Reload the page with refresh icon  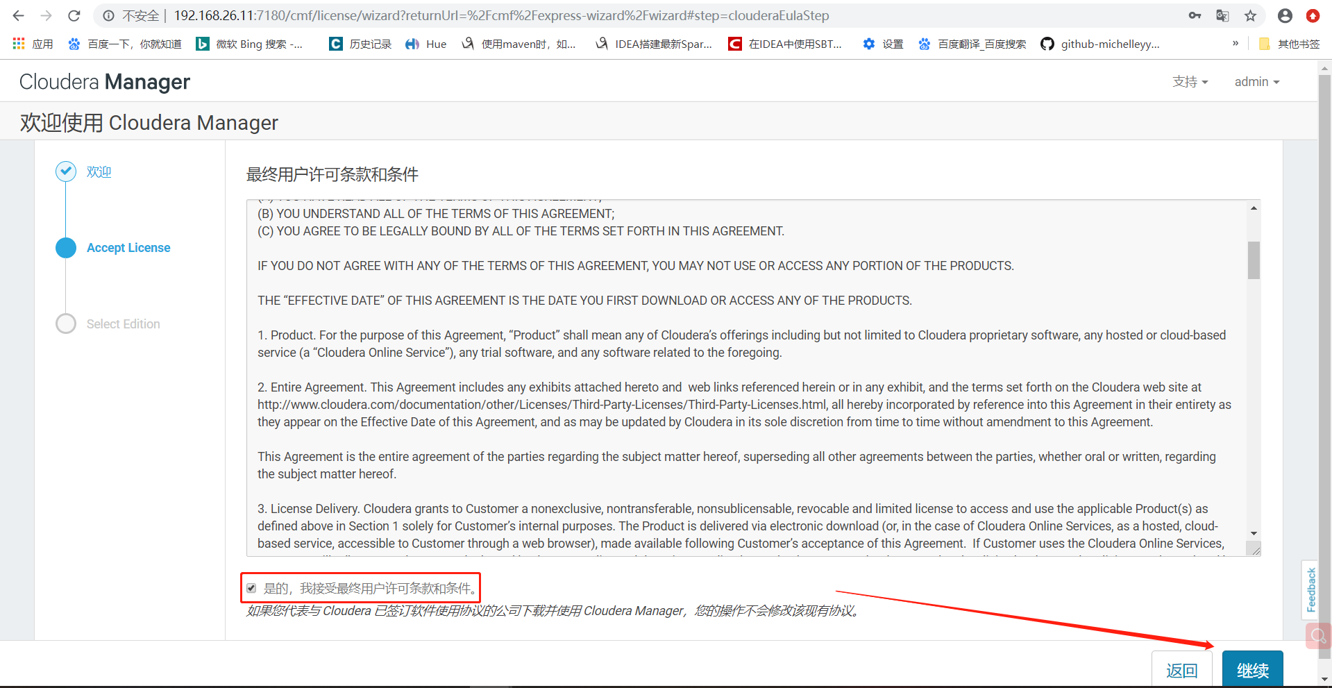point(74,15)
